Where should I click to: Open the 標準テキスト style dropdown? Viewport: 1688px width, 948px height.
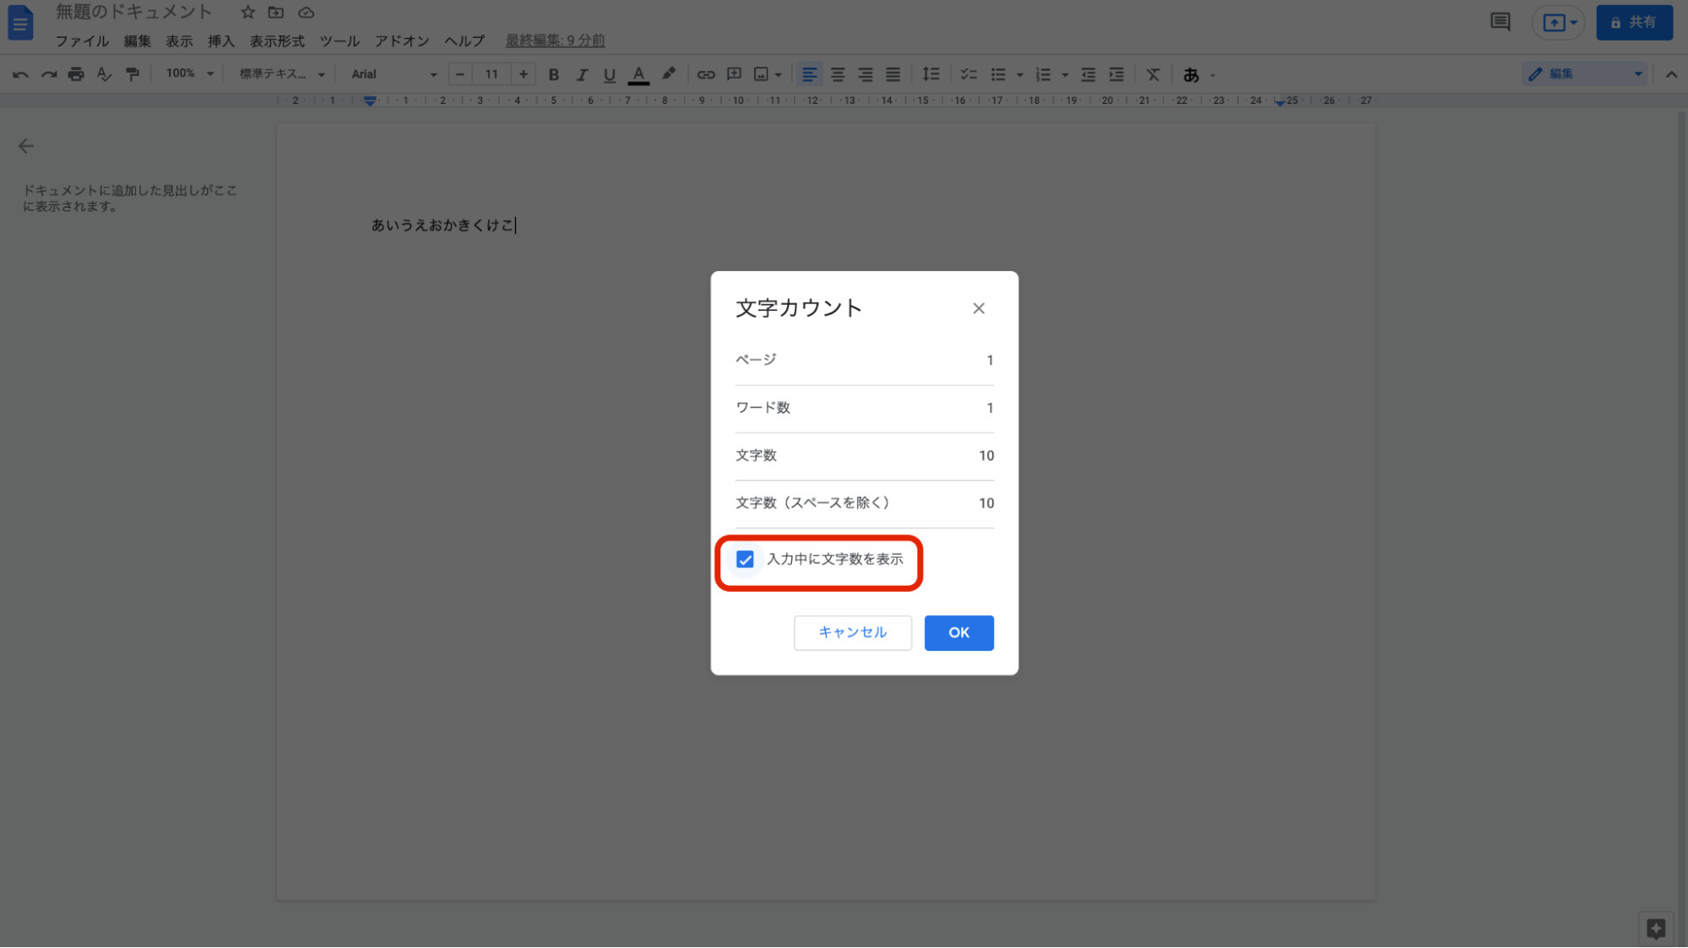point(281,74)
